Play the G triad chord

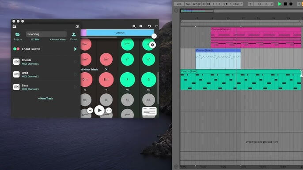[x=148, y=79]
